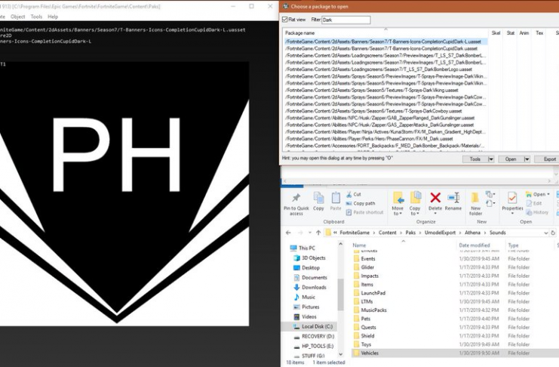Screen dimensions: 559x367
Task: Open the Object menu in viewer
Action: pos(18,17)
